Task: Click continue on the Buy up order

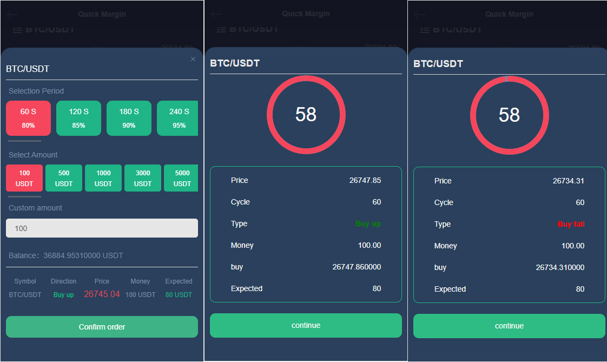Action: [x=306, y=325]
